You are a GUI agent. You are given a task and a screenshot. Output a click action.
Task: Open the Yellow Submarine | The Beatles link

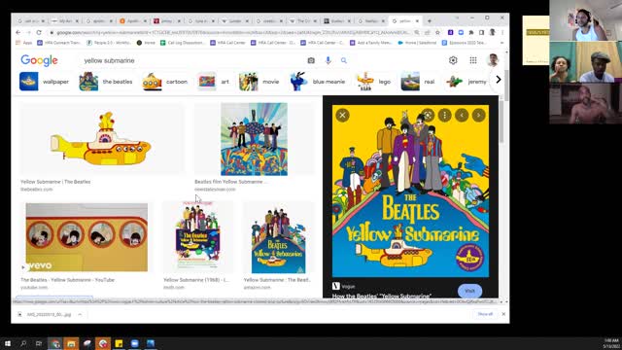click(x=55, y=182)
